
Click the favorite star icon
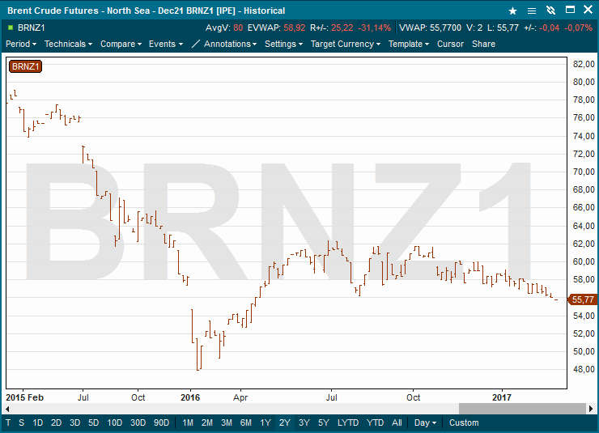click(x=512, y=11)
